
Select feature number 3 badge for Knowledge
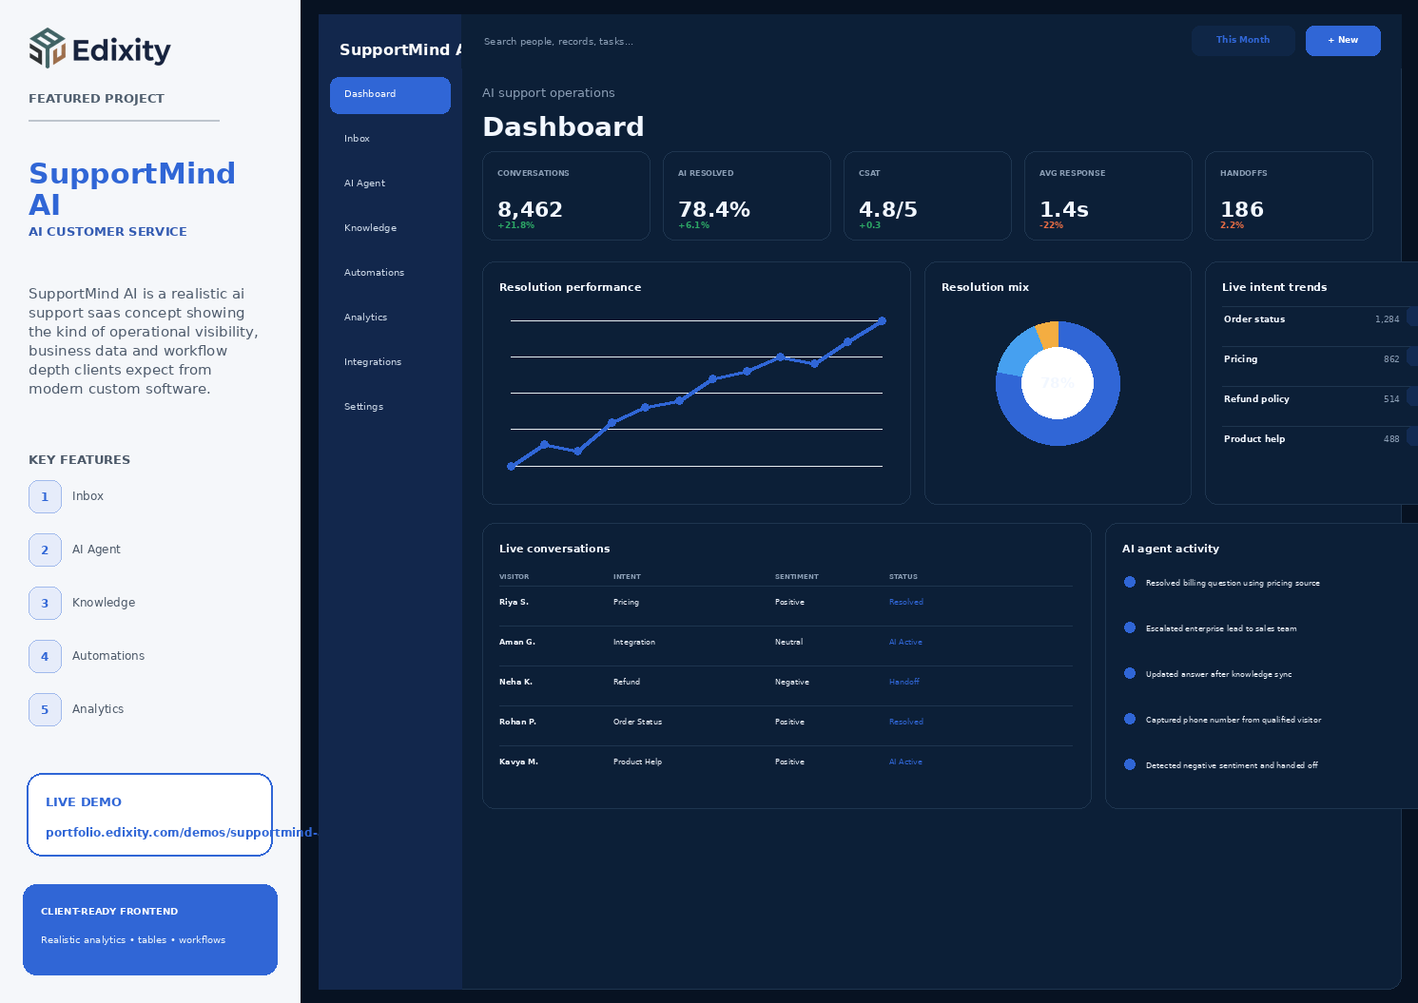click(x=45, y=603)
